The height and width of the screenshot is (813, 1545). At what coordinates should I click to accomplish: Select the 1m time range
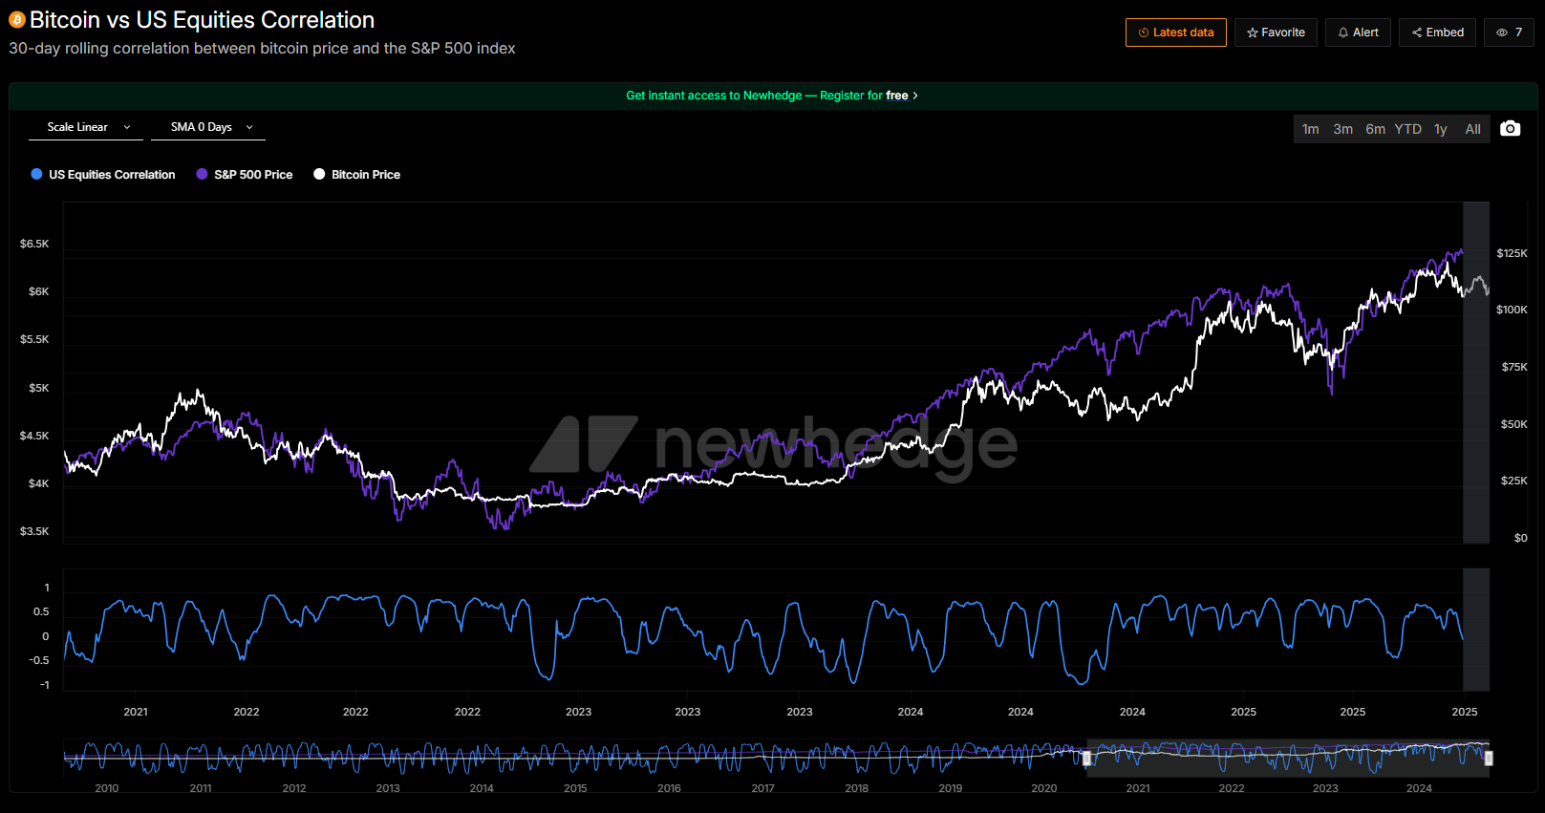[1310, 129]
